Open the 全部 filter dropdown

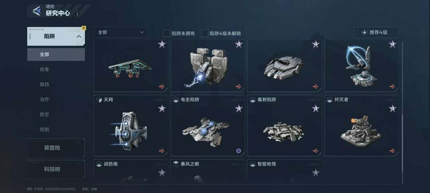tap(120, 32)
